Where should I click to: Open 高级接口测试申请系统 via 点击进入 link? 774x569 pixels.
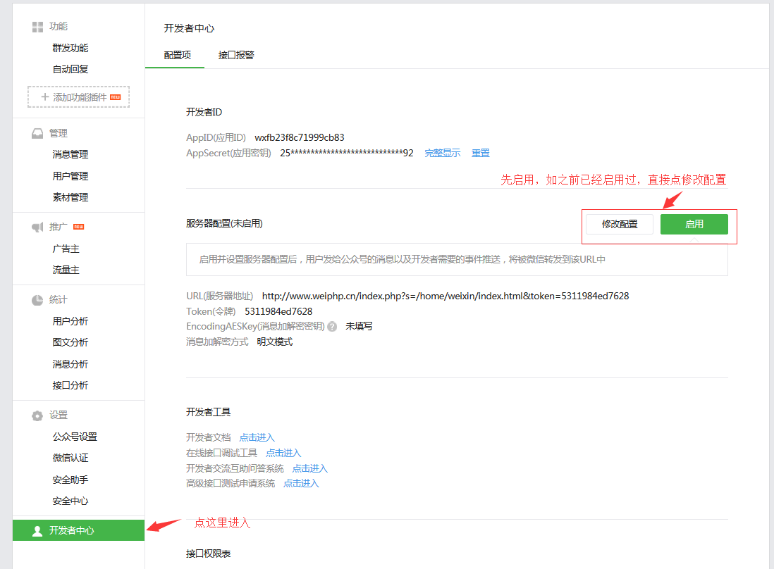[301, 483]
